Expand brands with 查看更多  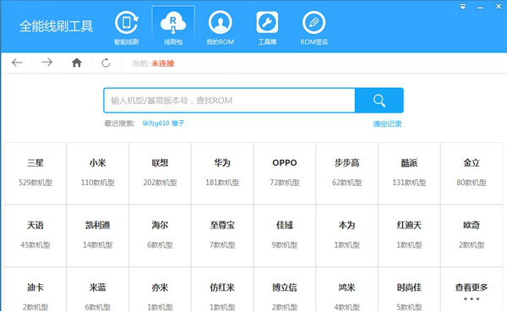click(472, 289)
